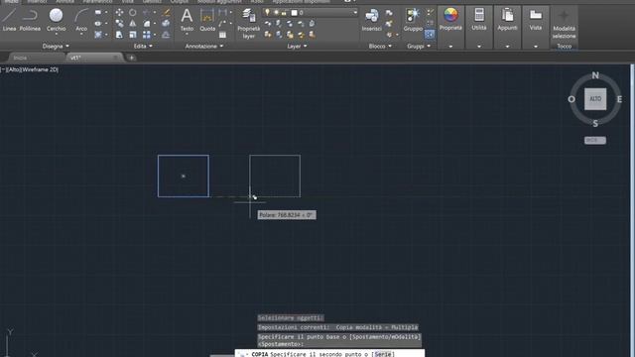Select the Copy tool in Edita

[x=119, y=24]
